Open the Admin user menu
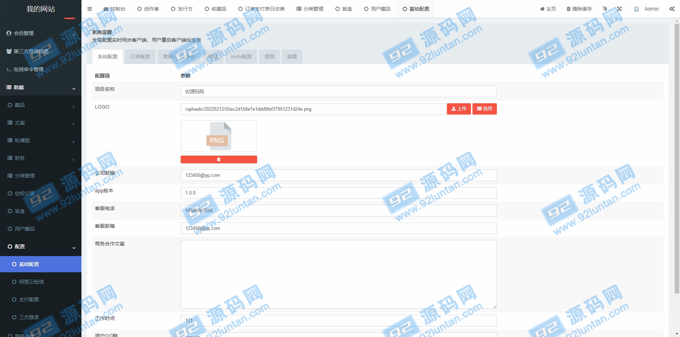The image size is (680, 337). [651, 9]
